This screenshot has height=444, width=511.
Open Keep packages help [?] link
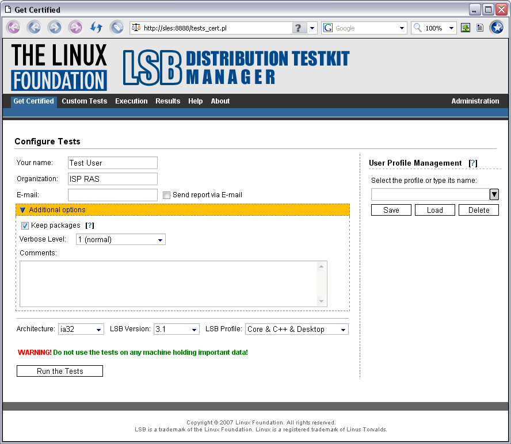coord(90,225)
